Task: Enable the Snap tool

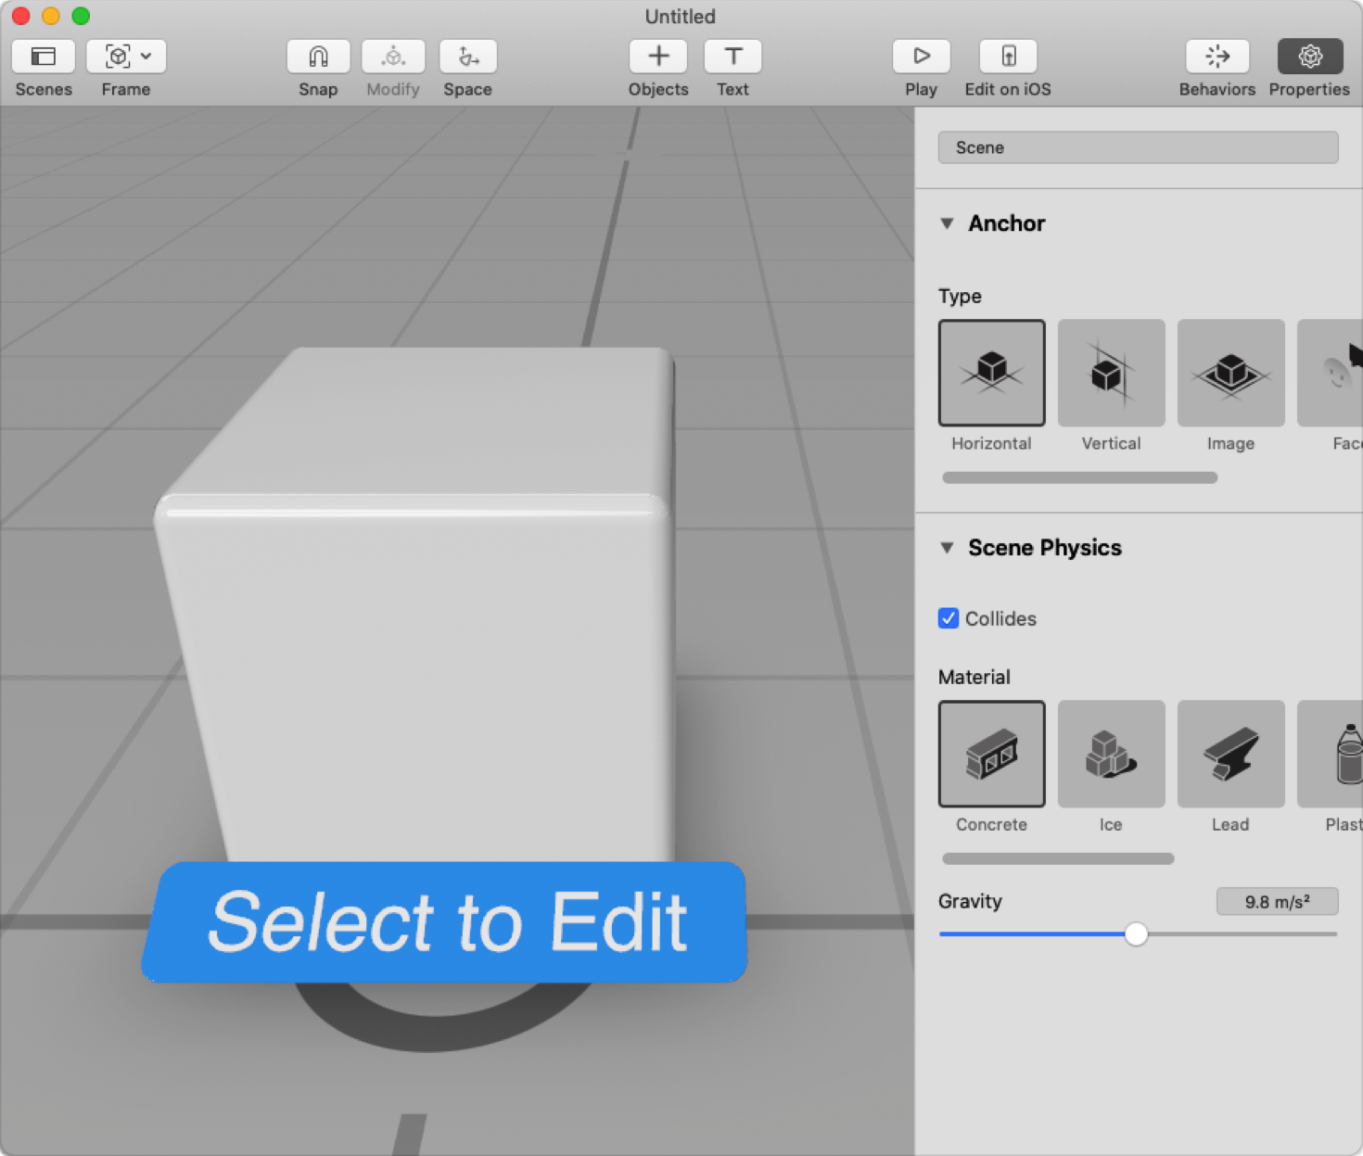Action: pos(318,56)
